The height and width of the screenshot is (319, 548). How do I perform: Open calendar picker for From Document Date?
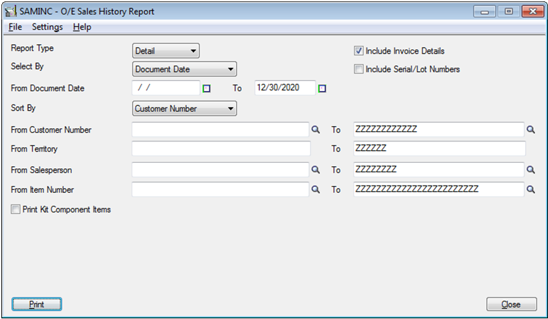coord(207,88)
